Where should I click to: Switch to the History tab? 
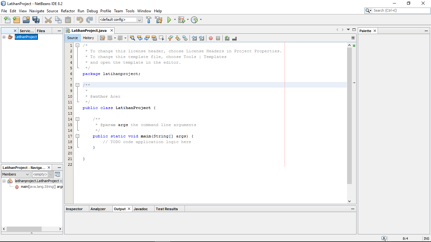click(x=89, y=38)
